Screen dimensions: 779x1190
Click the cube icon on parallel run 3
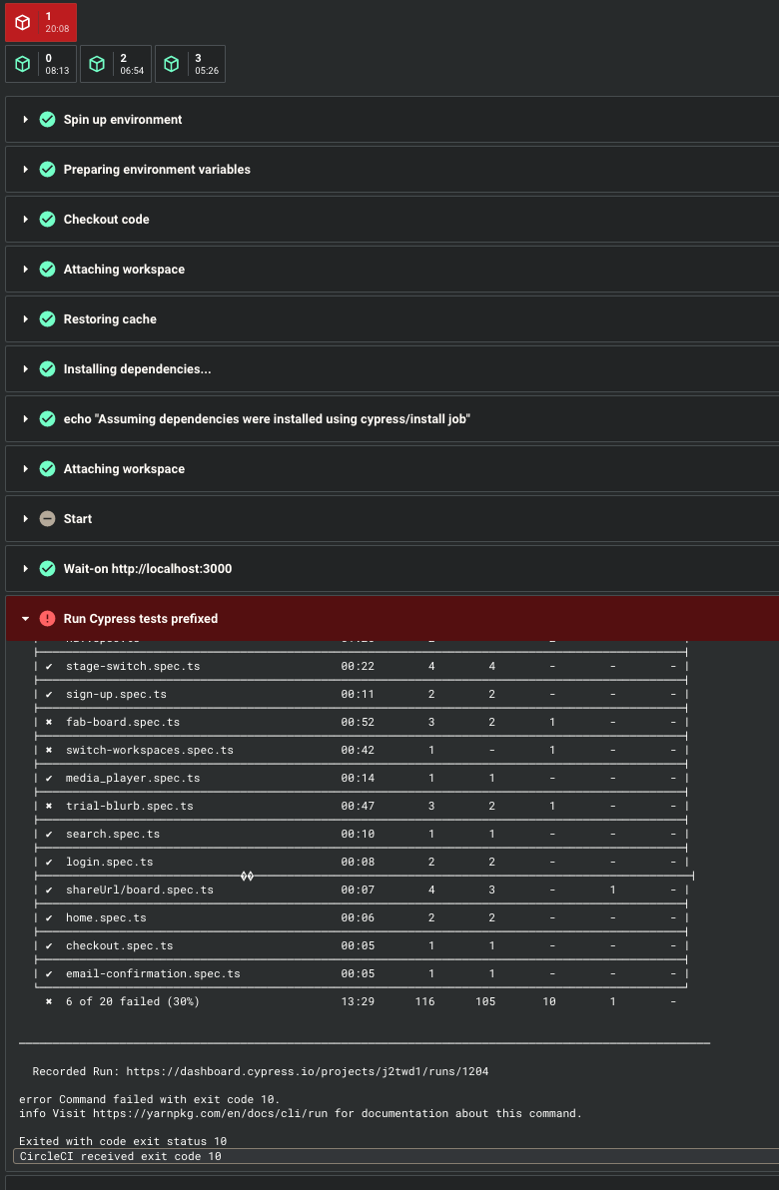[172, 63]
